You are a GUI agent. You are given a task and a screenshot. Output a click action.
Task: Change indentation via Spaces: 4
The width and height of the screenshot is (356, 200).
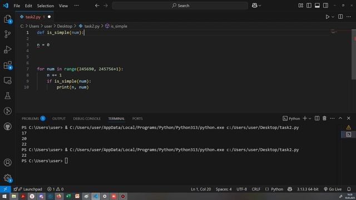coord(224,189)
